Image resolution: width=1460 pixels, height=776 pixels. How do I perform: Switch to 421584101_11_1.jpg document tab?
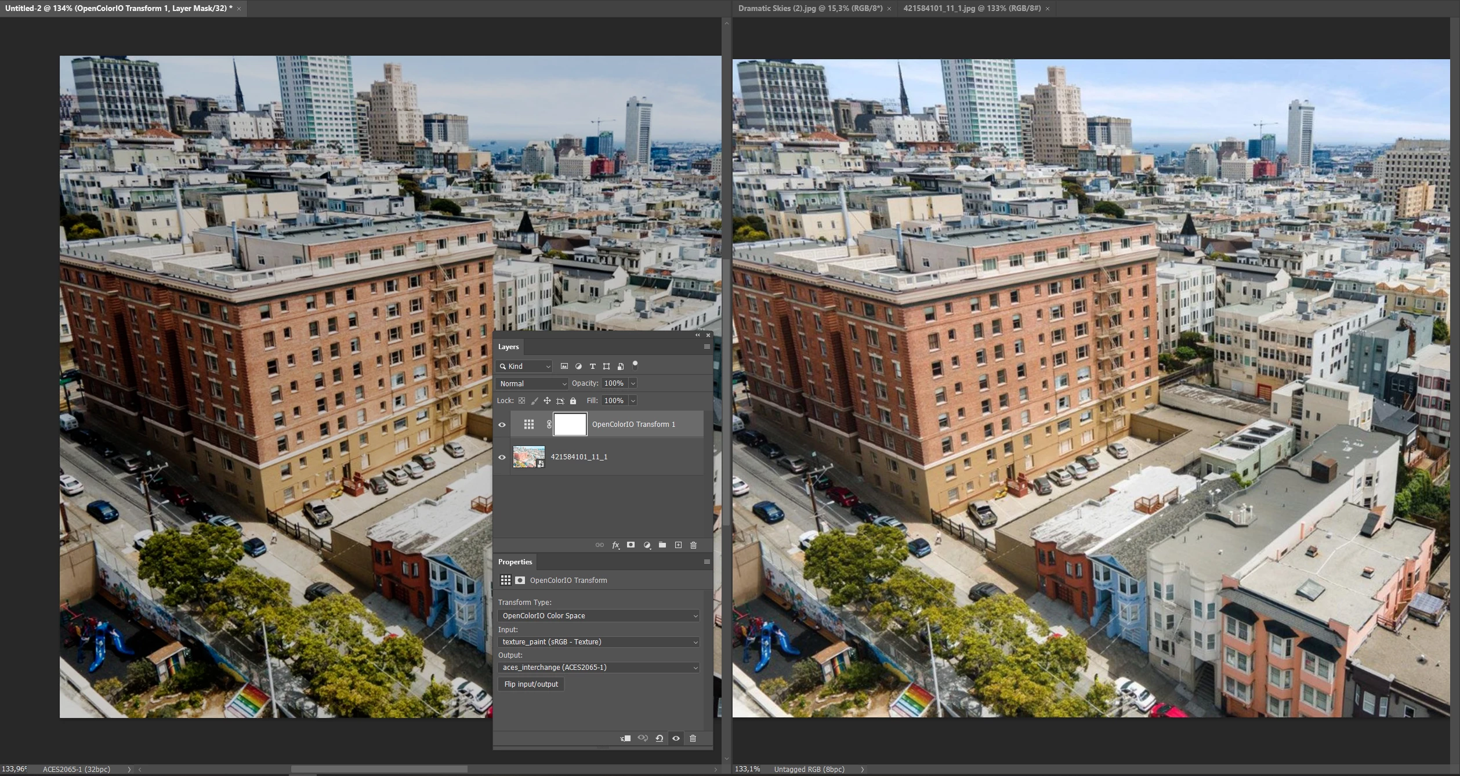(972, 8)
